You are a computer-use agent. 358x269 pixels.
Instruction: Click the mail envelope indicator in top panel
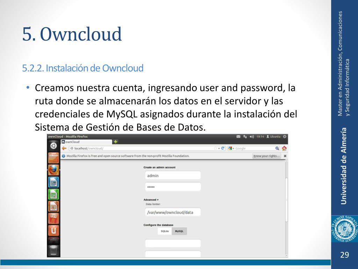(238, 137)
